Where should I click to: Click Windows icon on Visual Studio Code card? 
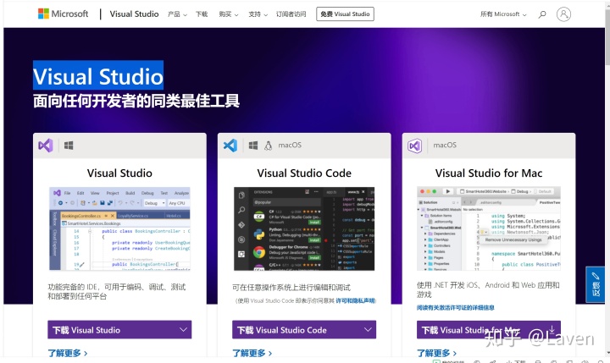click(253, 146)
